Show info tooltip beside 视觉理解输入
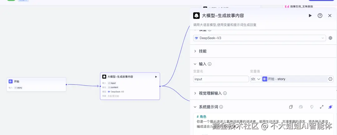This screenshot has width=337, height=135. 225,93
